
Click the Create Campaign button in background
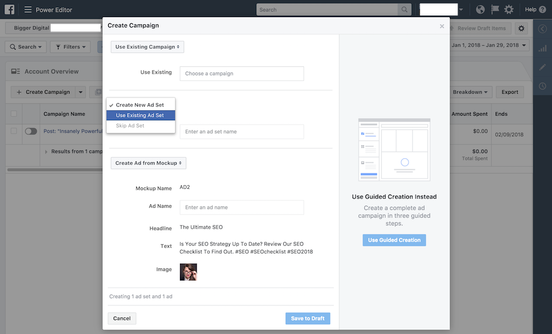point(43,92)
